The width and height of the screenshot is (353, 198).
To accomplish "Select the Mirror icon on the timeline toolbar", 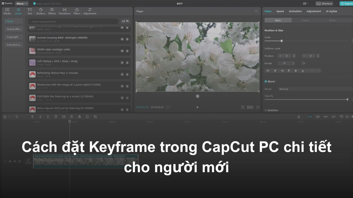I will click(79, 116).
